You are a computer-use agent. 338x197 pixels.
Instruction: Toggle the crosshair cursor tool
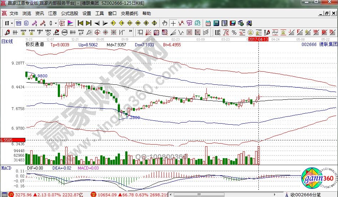[x=173, y=23]
